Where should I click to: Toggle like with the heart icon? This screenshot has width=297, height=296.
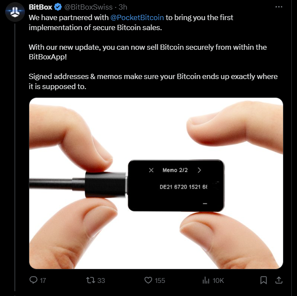coord(148,280)
